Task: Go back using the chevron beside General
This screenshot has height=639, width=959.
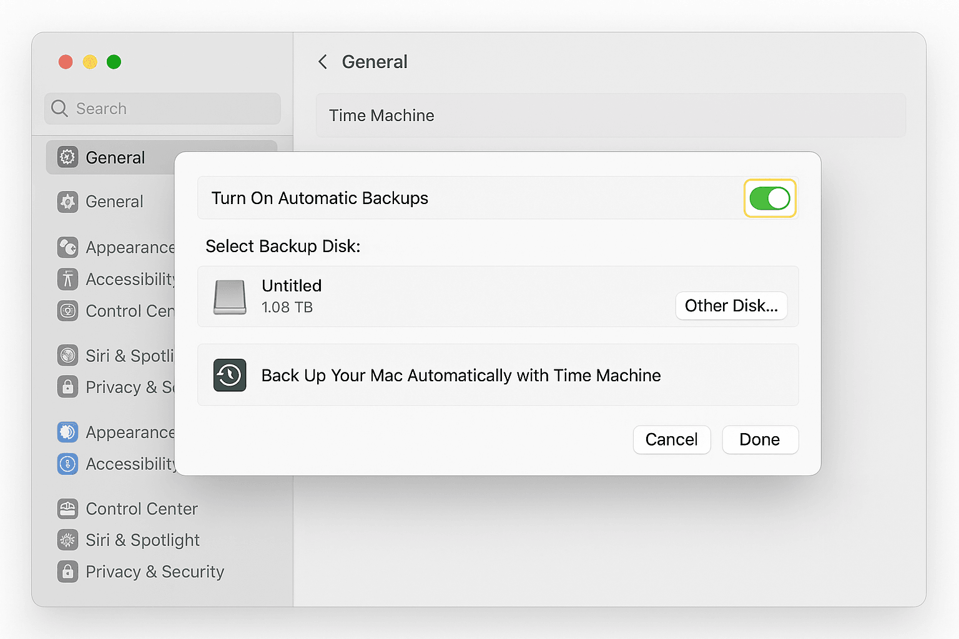Action: [323, 62]
